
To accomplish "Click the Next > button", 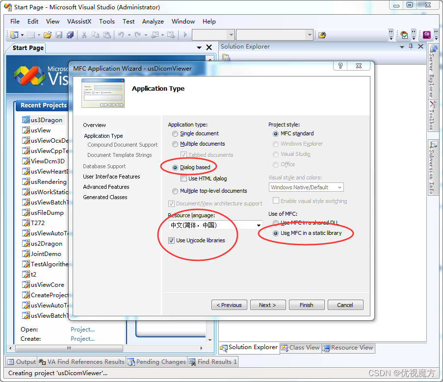I will 267,305.
